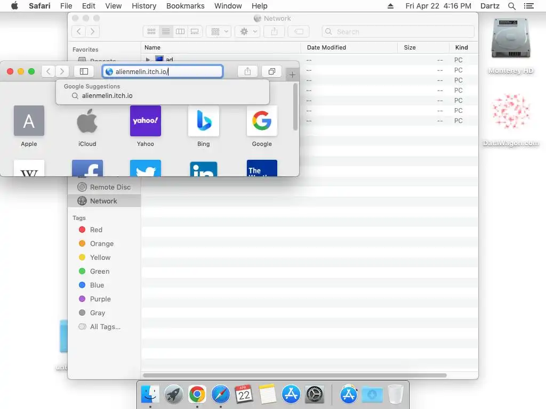Select the Gray tag in sidebar
The height and width of the screenshot is (409, 546).
tap(104, 313)
